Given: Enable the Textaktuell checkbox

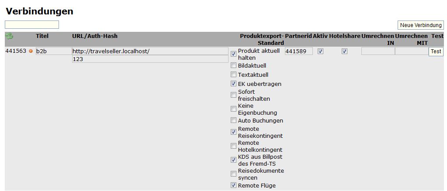Looking at the screenshot, I should point(234,75).
